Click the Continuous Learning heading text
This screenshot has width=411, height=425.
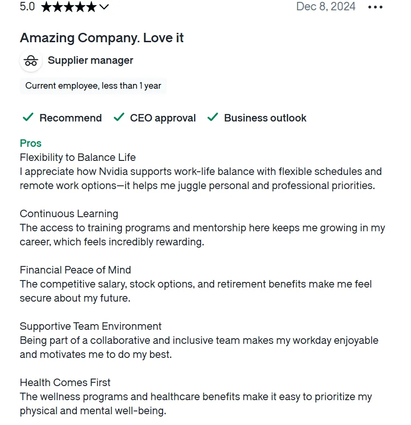69,213
